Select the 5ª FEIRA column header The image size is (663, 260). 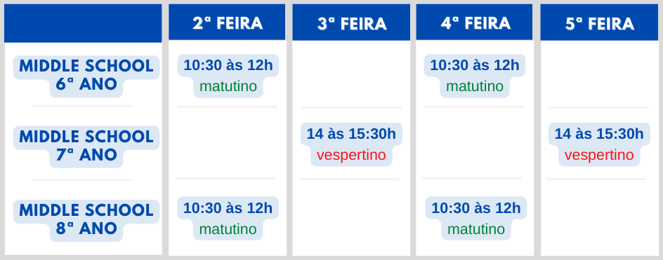point(599,22)
